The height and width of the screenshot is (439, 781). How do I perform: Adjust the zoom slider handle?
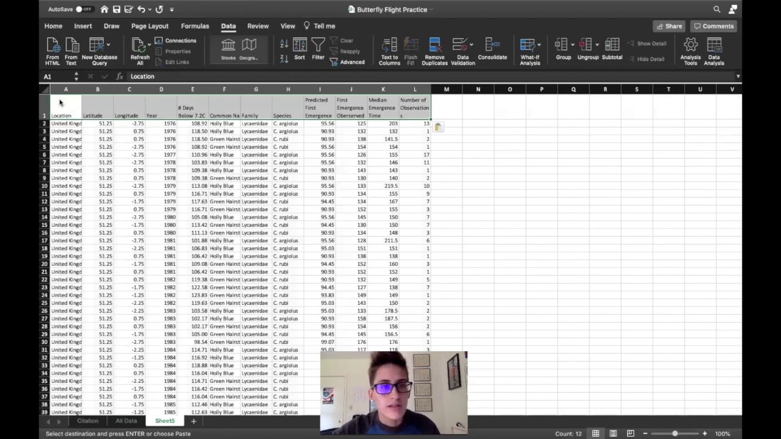(675, 434)
